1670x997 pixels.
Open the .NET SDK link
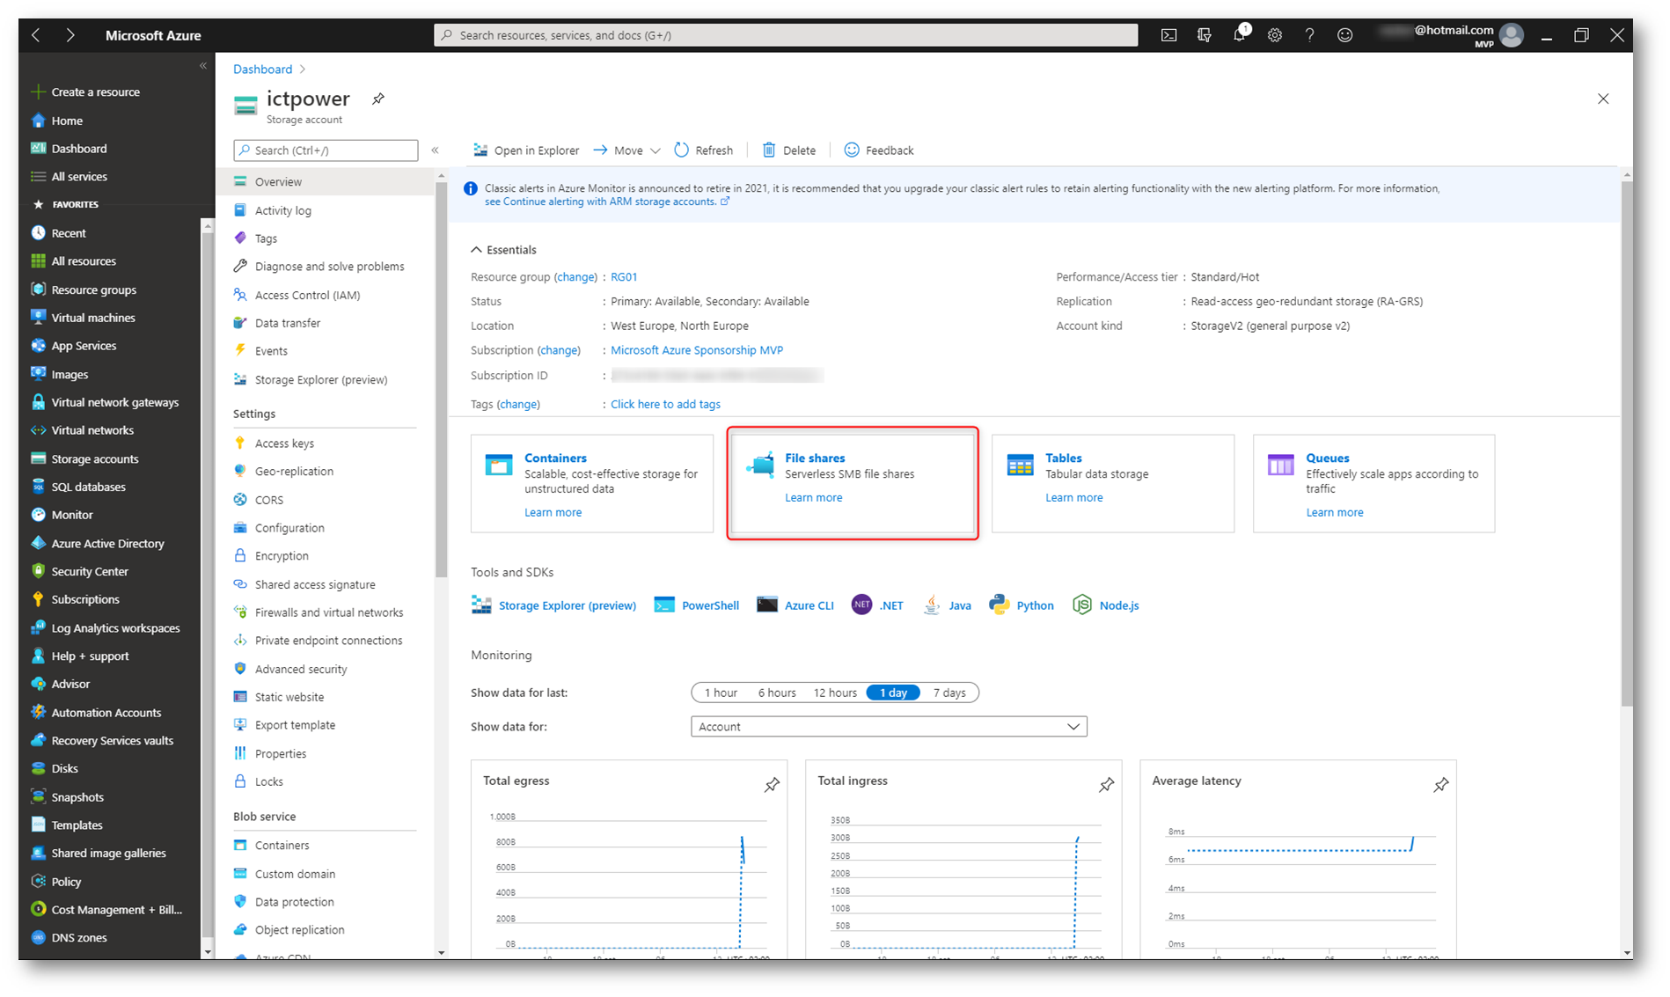877,605
